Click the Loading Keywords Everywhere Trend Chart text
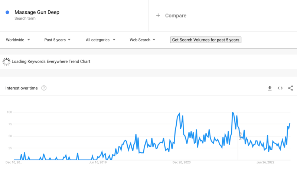297x179 pixels. [51, 61]
